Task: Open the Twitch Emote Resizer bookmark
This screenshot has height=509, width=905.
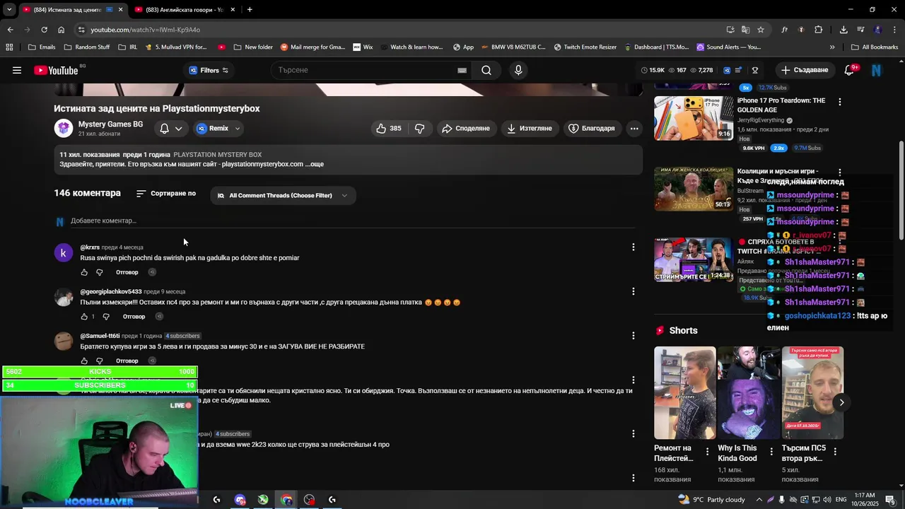Action: click(585, 47)
